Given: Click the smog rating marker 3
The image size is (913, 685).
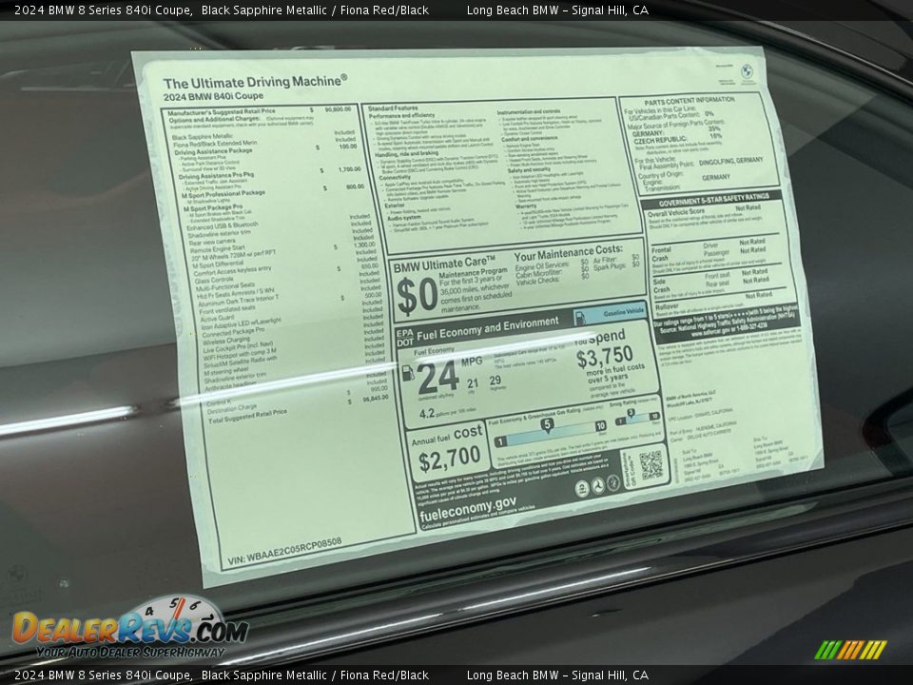Looking at the screenshot, I should [x=631, y=413].
